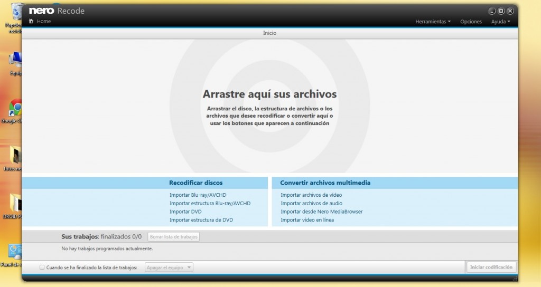
Task: Click the 'Iniciar codificación' button
Action: point(491,267)
